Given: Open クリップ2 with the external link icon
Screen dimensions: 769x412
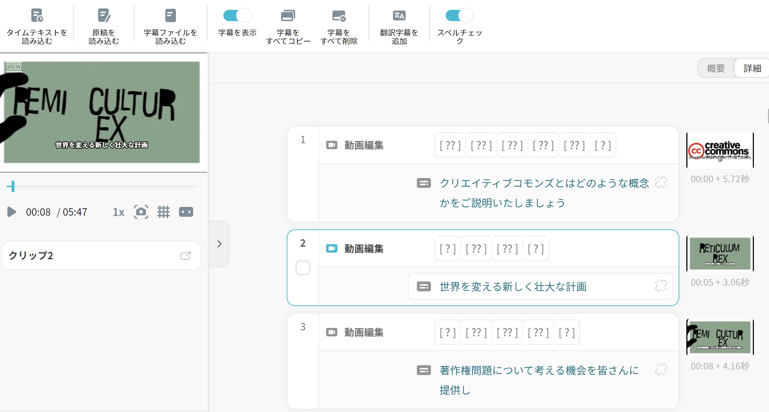Looking at the screenshot, I should coord(185,255).
